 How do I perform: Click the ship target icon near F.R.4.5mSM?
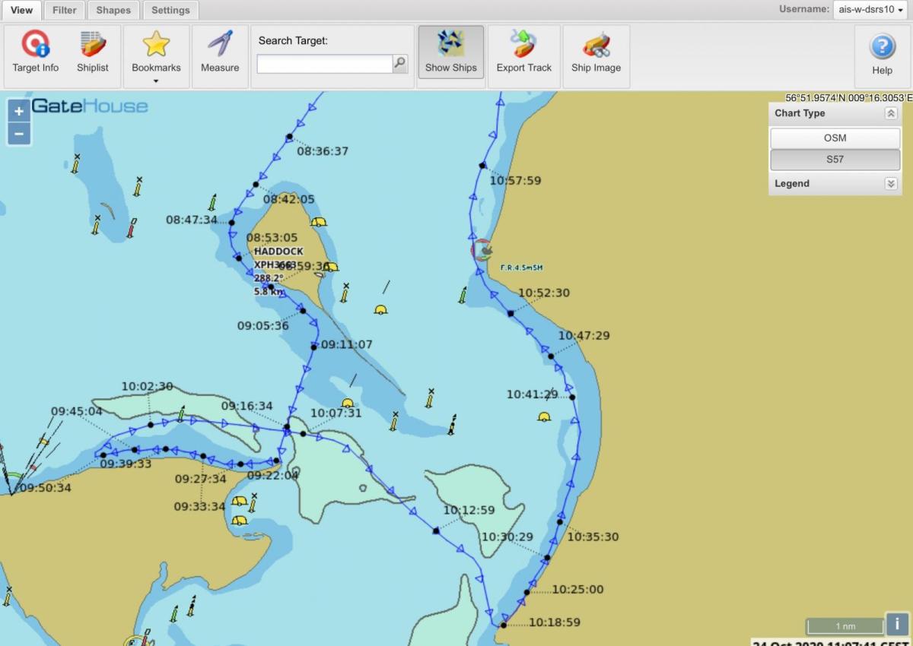click(482, 249)
